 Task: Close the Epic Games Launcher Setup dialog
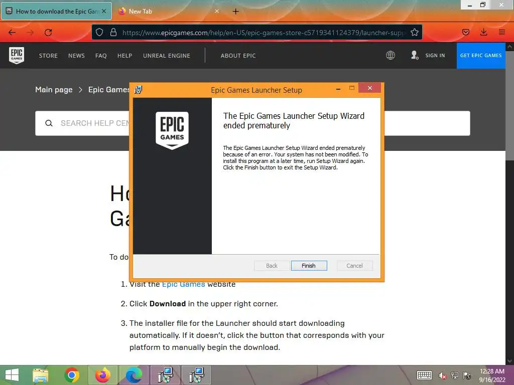pyautogui.click(x=369, y=88)
